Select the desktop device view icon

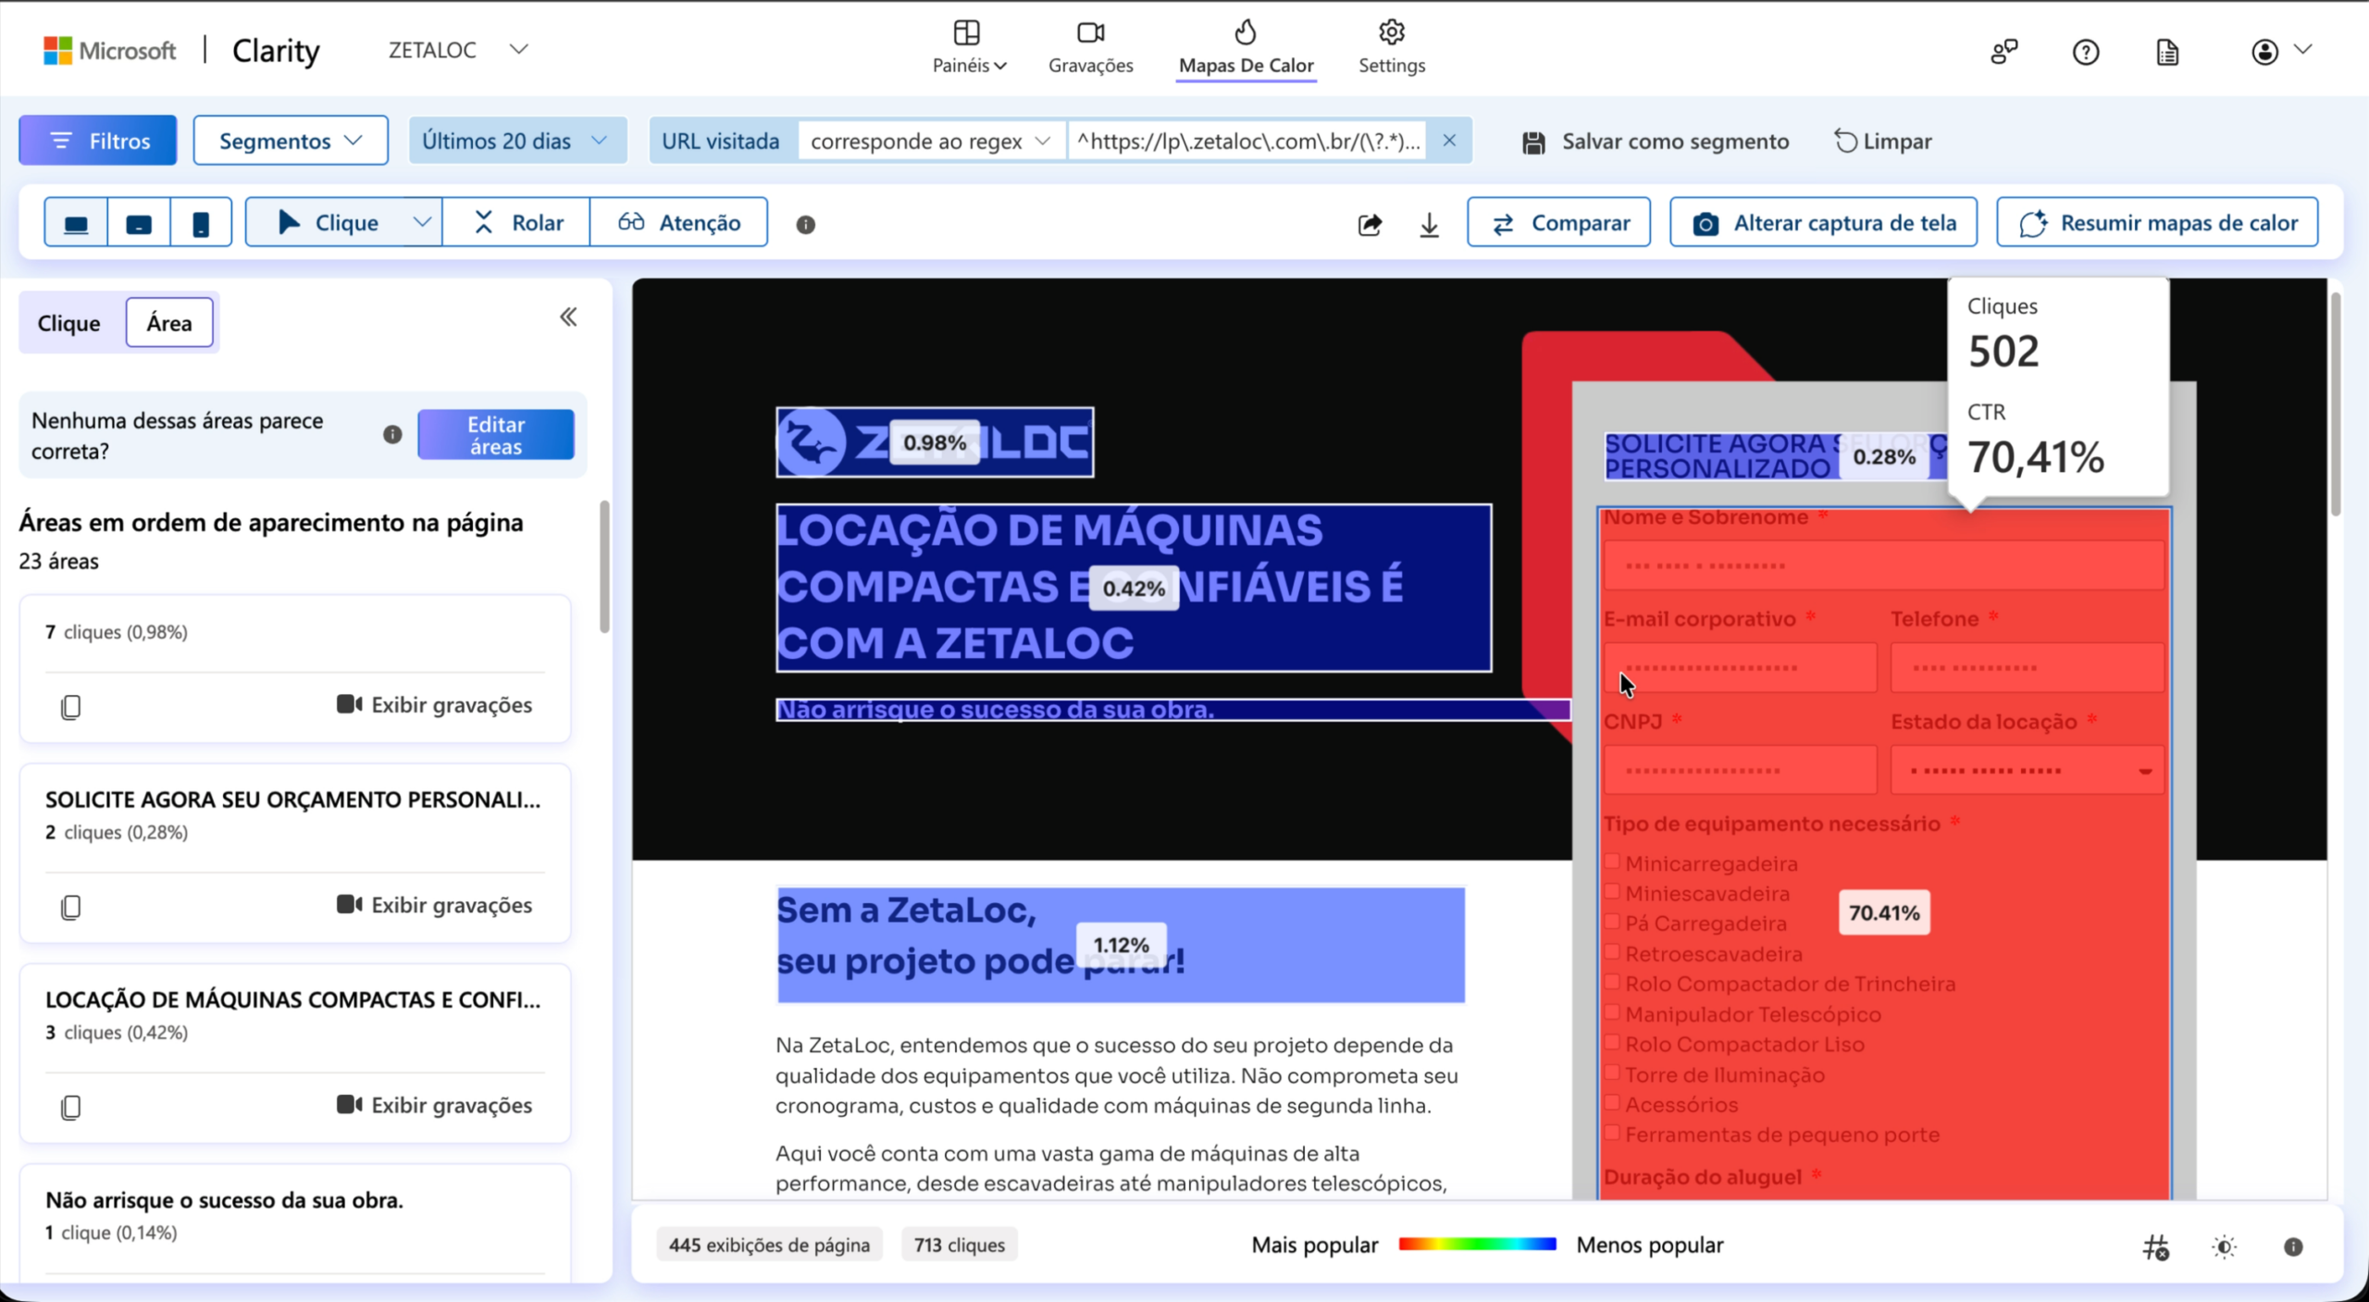coord(76,223)
